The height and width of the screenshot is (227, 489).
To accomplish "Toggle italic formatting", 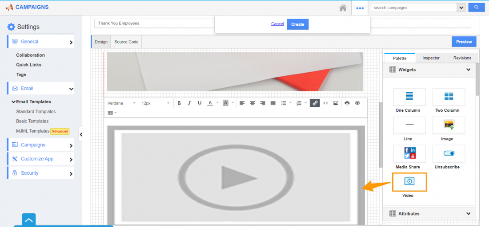I will click(x=189, y=103).
